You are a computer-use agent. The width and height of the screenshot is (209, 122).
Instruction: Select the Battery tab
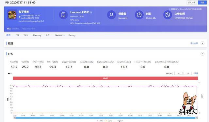point(72,35)
